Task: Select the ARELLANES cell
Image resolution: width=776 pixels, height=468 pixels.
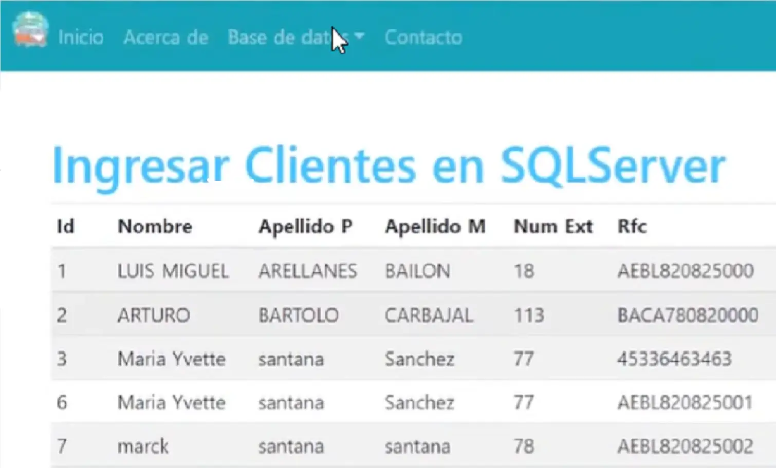Action: 308,271
